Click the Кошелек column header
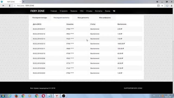This screenshot has height=98, width=174. pos(70,24)
